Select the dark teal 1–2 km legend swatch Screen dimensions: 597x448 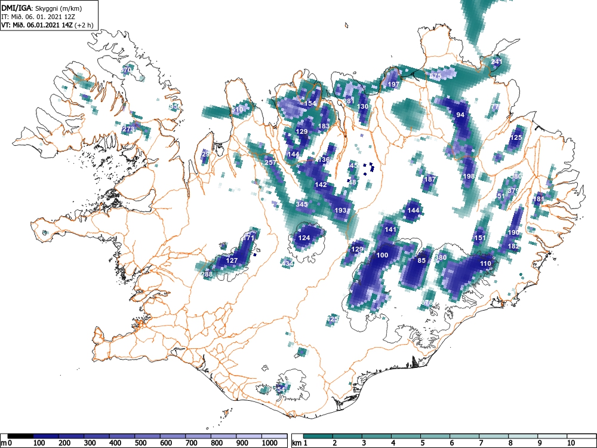(x=318, y=436)
